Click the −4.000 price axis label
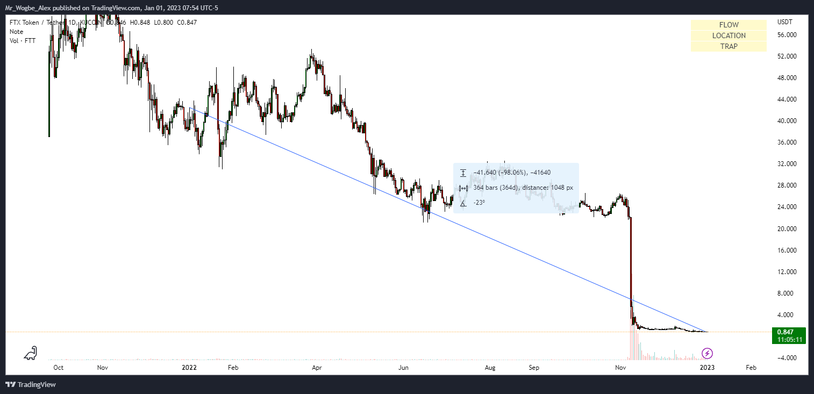Screen dimensions: 814x394 click(x=787, y=358)
